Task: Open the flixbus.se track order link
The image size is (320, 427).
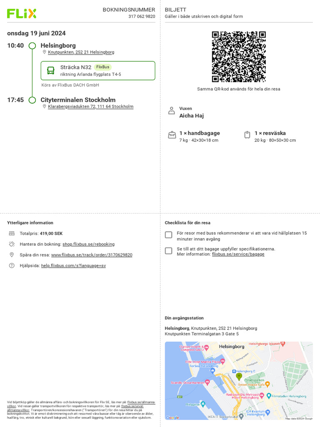Action: (92, 255)
